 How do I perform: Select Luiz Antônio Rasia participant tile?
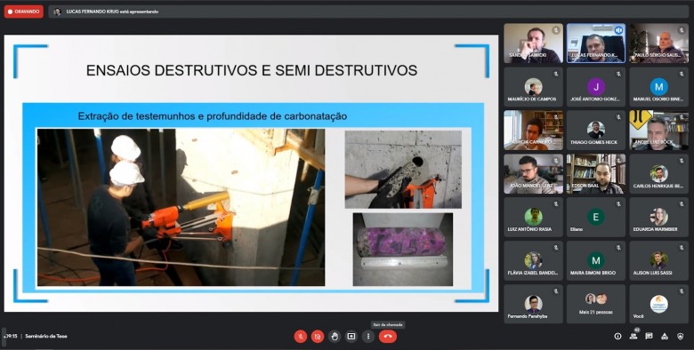[x=533, y=217]
